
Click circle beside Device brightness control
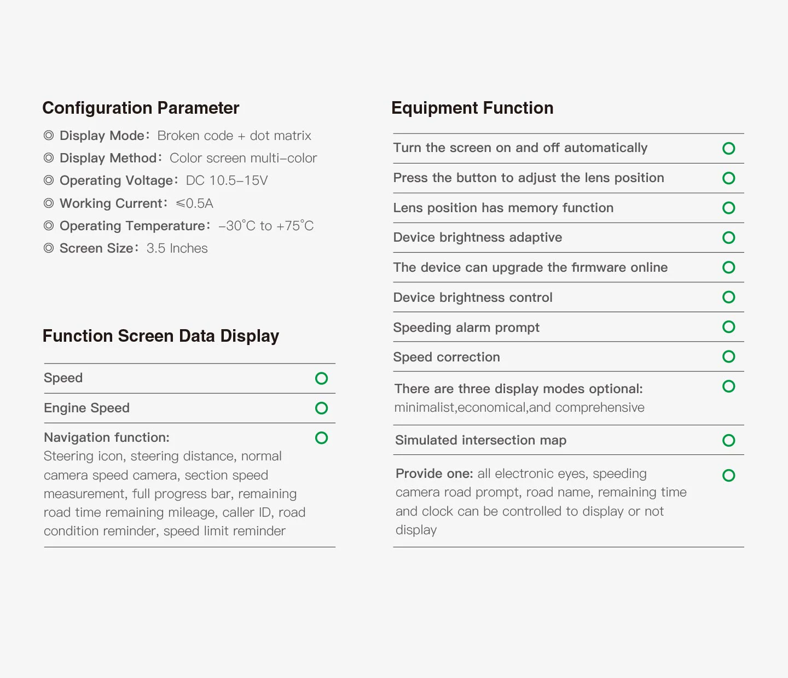click(728, 297)
